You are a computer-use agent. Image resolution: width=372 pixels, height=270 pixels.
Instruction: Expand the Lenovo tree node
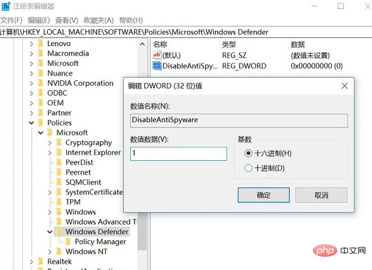coord(32,44)
